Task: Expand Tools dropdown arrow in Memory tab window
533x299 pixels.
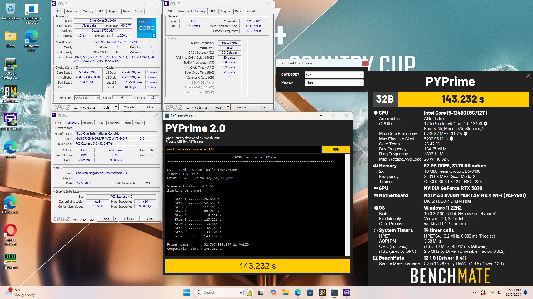Action: point(228,107)
